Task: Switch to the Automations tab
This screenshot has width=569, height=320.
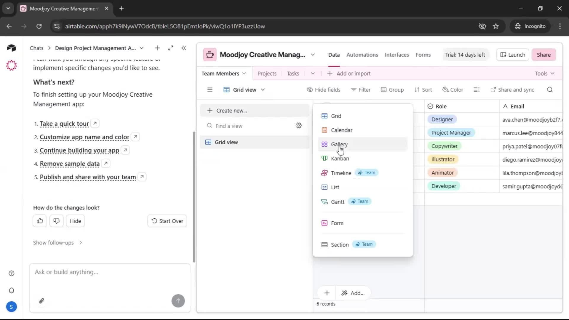Action: point(362,55)
